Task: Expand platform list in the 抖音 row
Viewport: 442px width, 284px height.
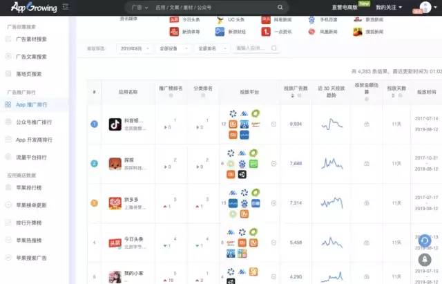Action: tap(273, 124)
